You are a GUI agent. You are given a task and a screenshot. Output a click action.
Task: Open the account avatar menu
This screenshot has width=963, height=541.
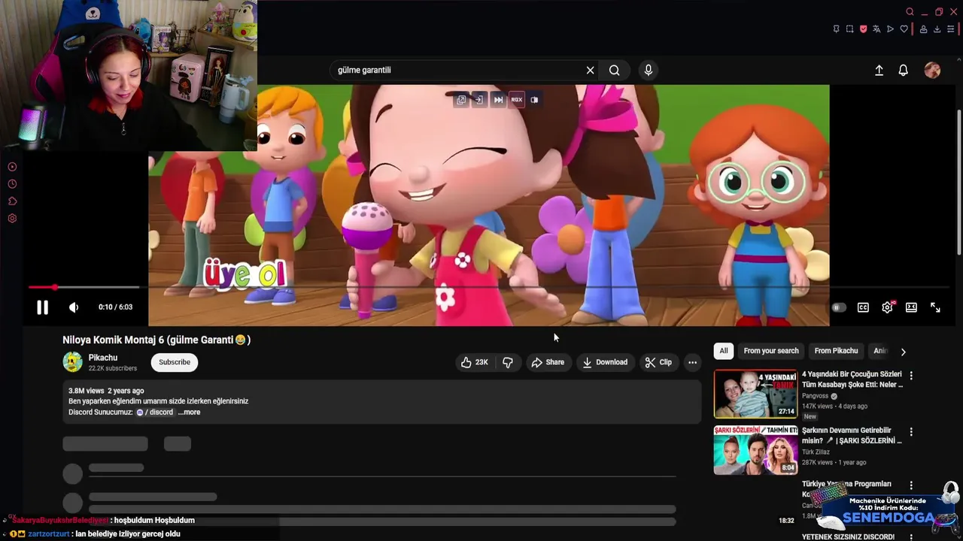pos(932,70)
